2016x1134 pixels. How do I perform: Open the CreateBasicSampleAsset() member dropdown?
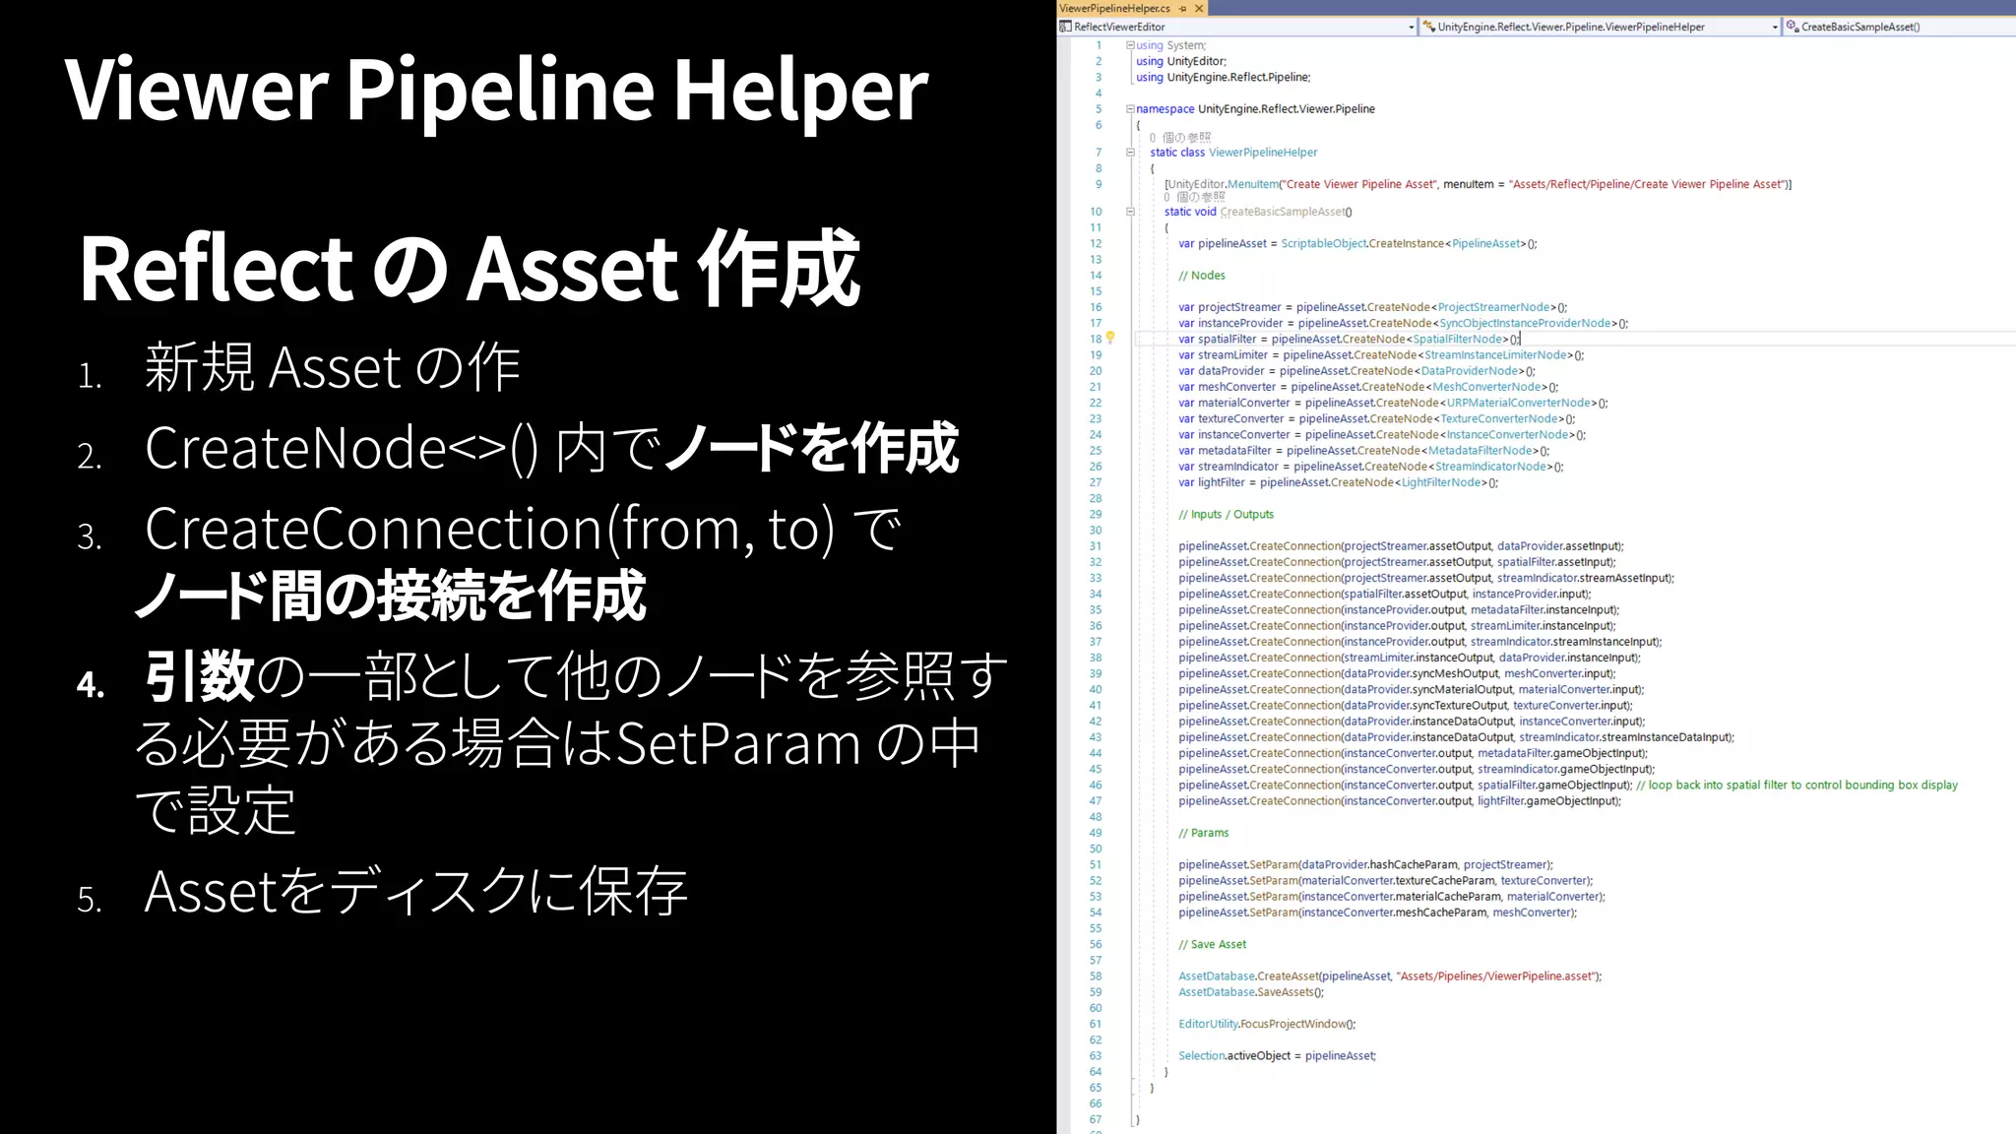click(x=1900, y=27)
